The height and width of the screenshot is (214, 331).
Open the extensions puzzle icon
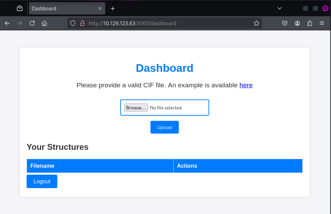(x=310, y=23)
